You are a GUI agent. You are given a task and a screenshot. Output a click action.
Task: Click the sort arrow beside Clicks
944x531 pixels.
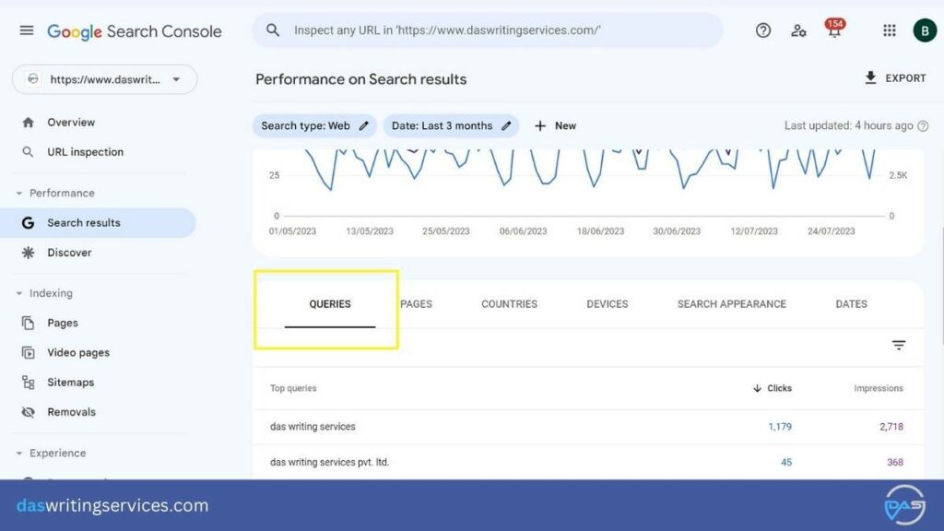click(757, 388)
